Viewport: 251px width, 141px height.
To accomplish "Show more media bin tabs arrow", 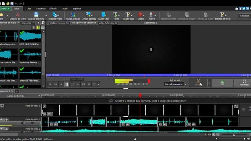I will click(x=38, y=23).
